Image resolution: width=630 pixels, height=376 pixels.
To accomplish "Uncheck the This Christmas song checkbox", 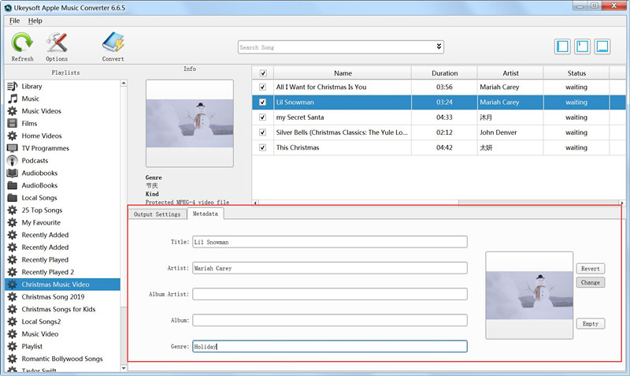I will [x=263, y=147].
